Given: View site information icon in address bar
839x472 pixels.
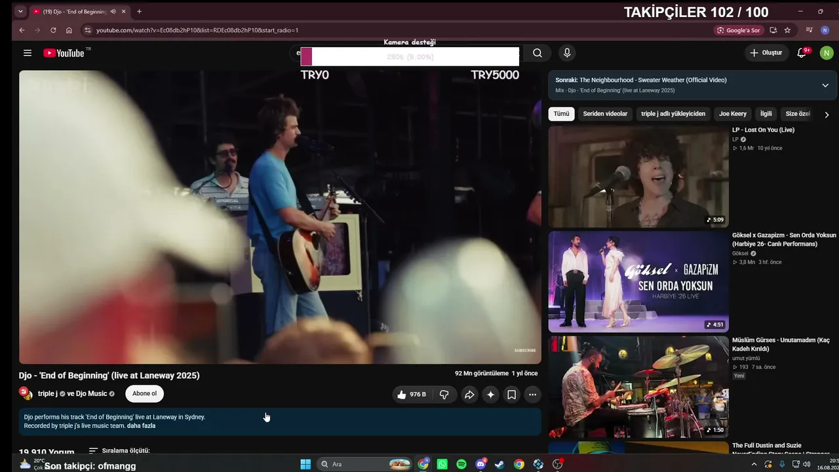Looking at the screenshot, I should point(87,30).
